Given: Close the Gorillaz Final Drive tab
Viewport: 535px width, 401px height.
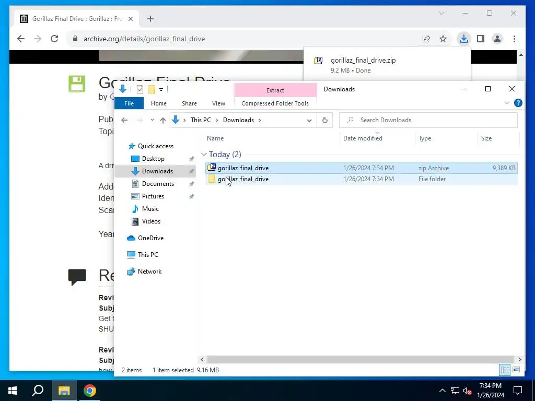Looking at the screenshot, I should click(x=130, y=19).
